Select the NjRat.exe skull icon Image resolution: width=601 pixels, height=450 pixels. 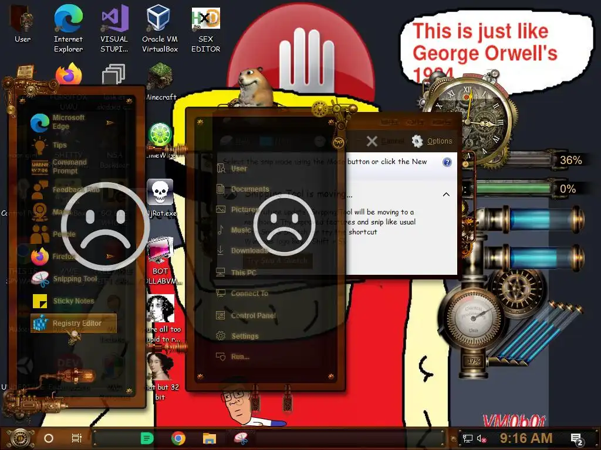pyautogui.click(x=161, y=198)
